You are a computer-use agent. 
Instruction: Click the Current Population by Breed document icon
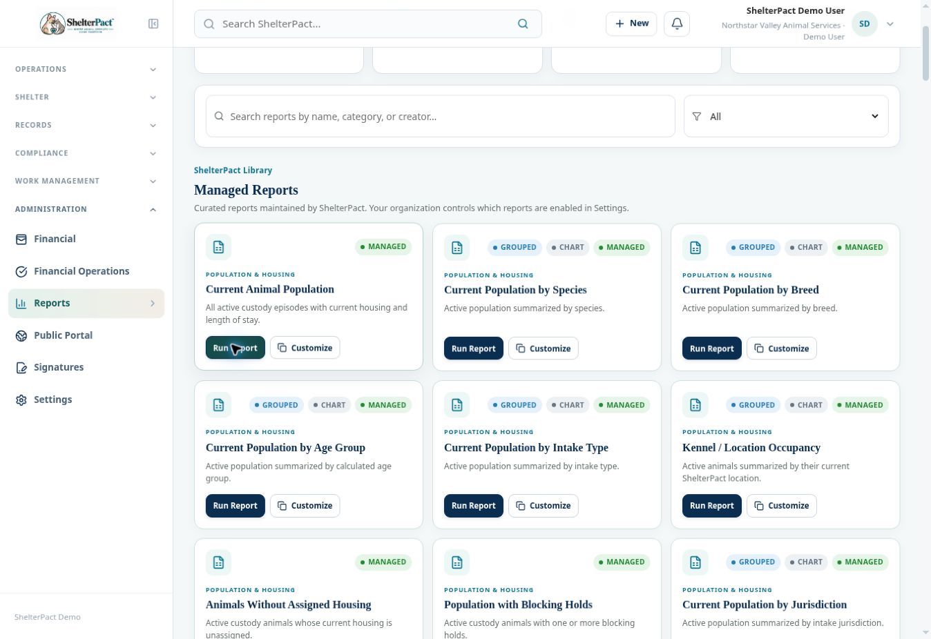pyautogui.click(x=695, y=248)
